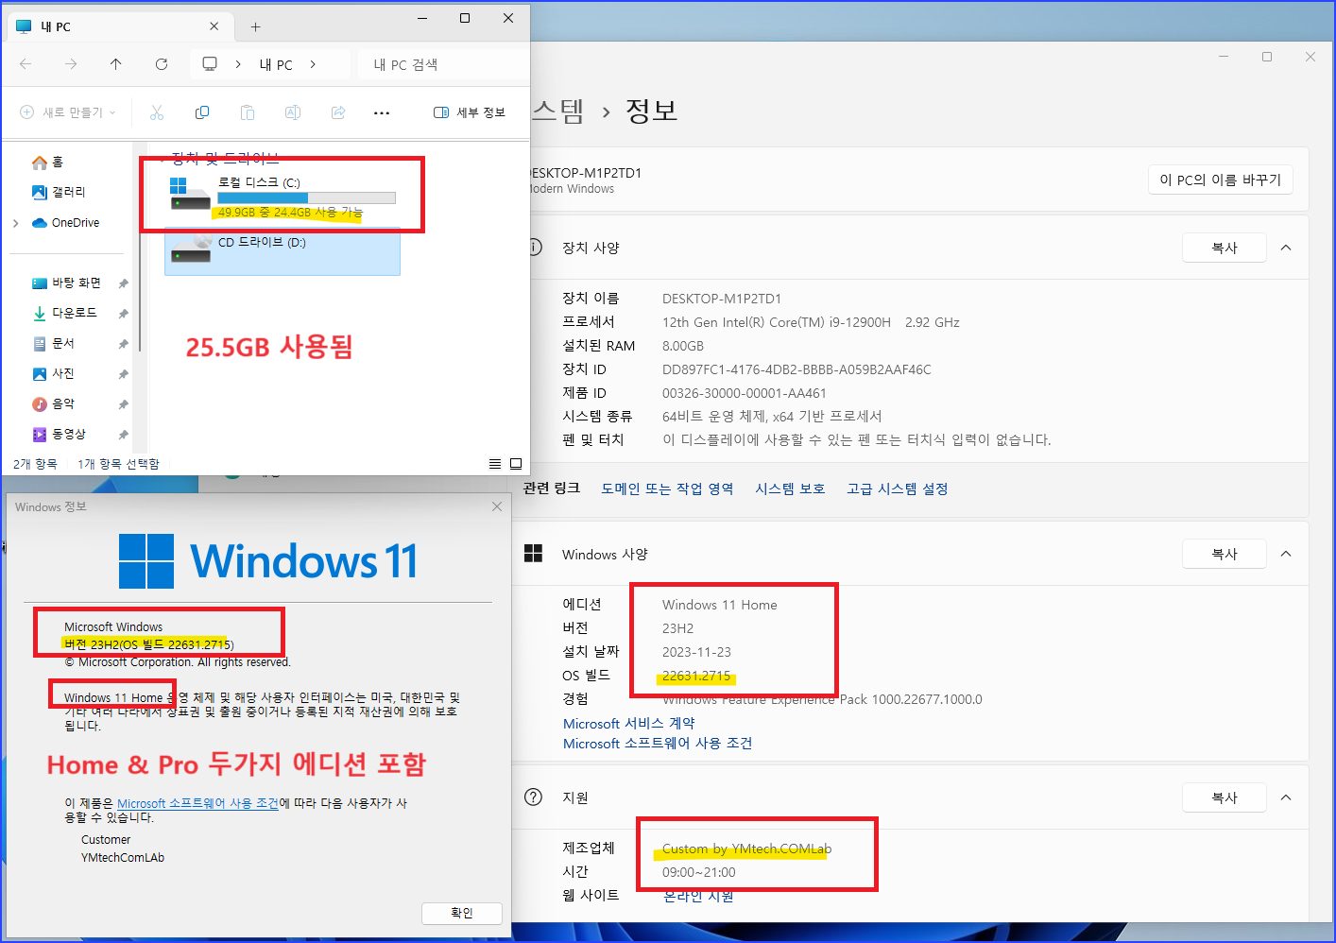Switch Explorer to large thumbnails view
This screenshot has width=1336, height=943.
tap(516, 464)
